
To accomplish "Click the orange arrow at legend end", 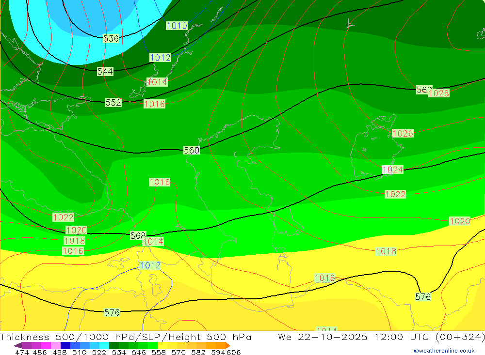I will 227,345.
